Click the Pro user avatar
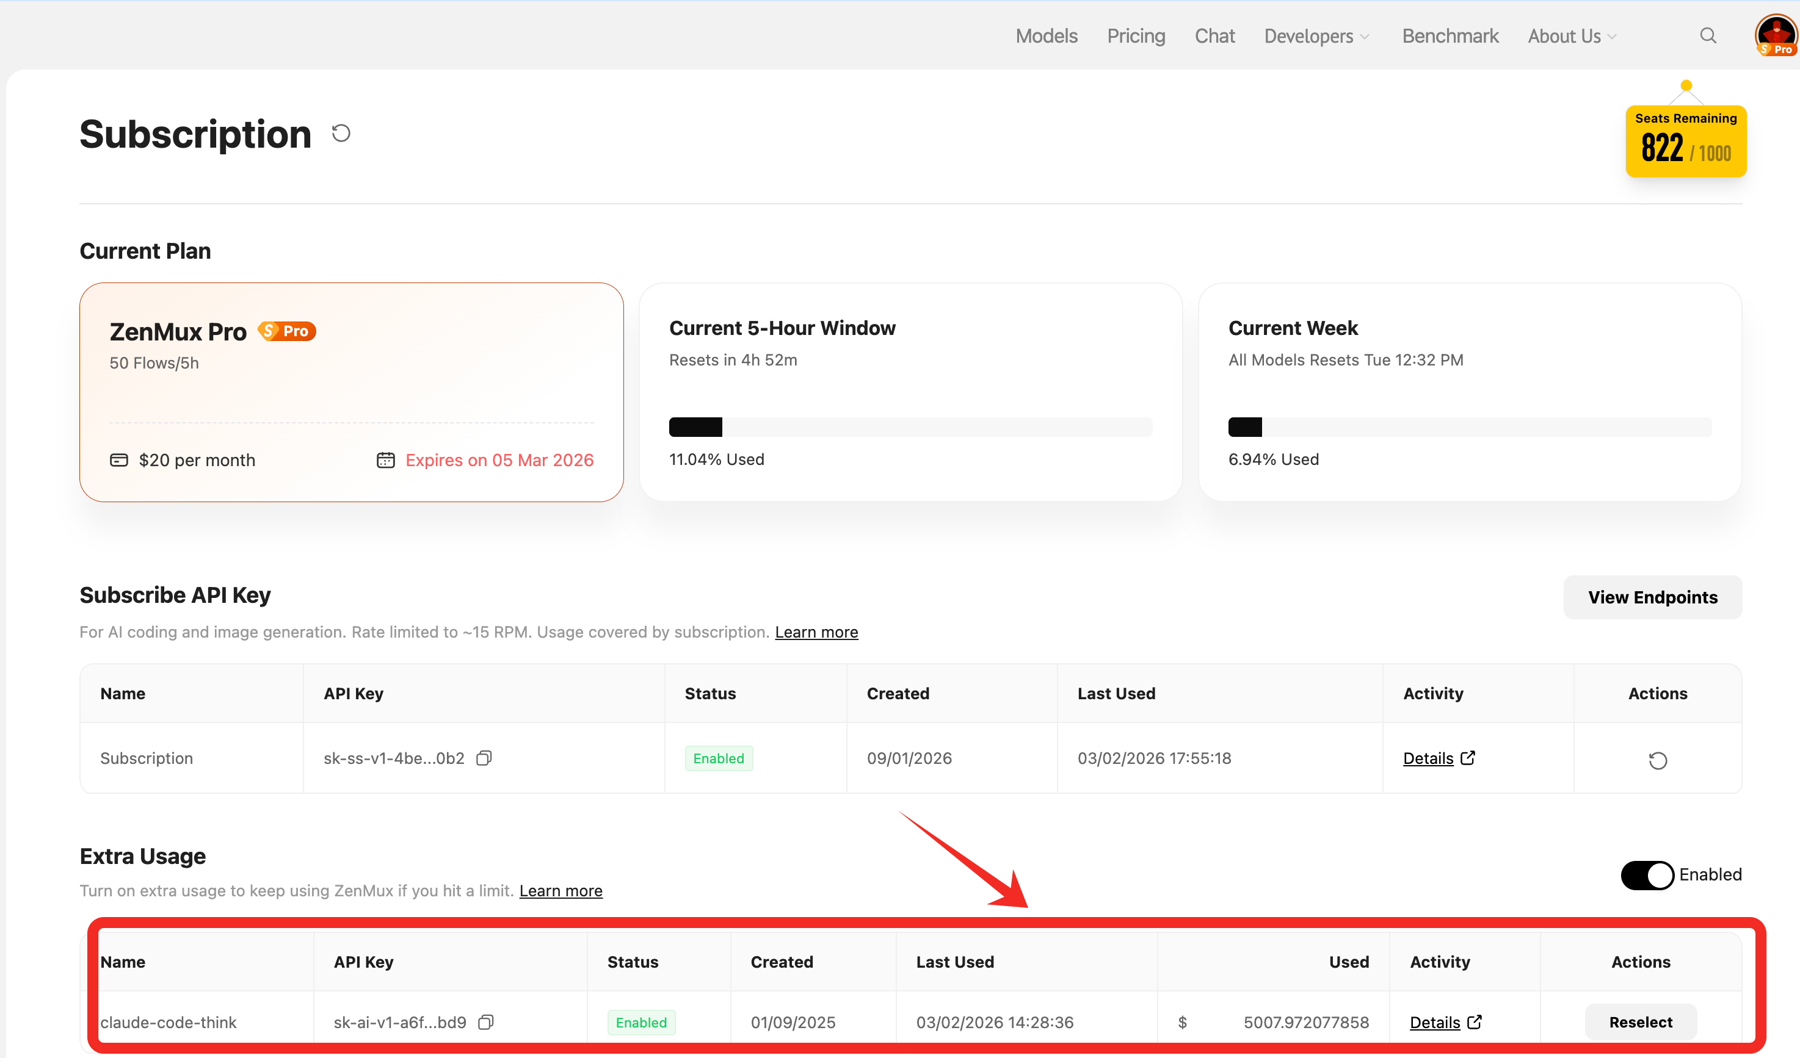Image resolution: width=1800 pixels, height=1058 pixels. (1775, 34)
